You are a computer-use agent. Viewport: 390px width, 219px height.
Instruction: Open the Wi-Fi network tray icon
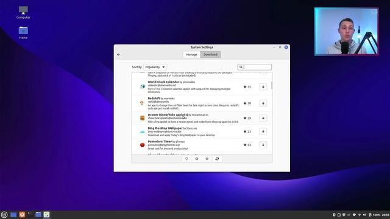(360, 215)
